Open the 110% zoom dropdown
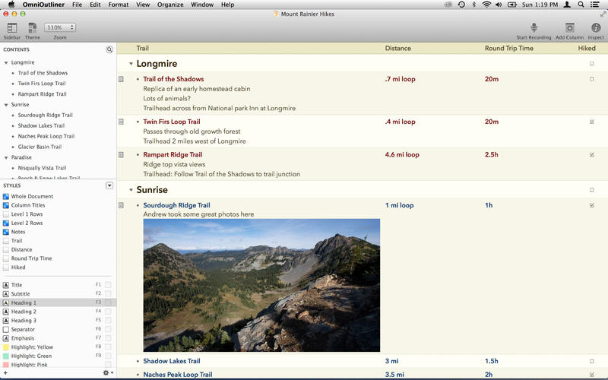The image size is (608, 380). point(60,27)
